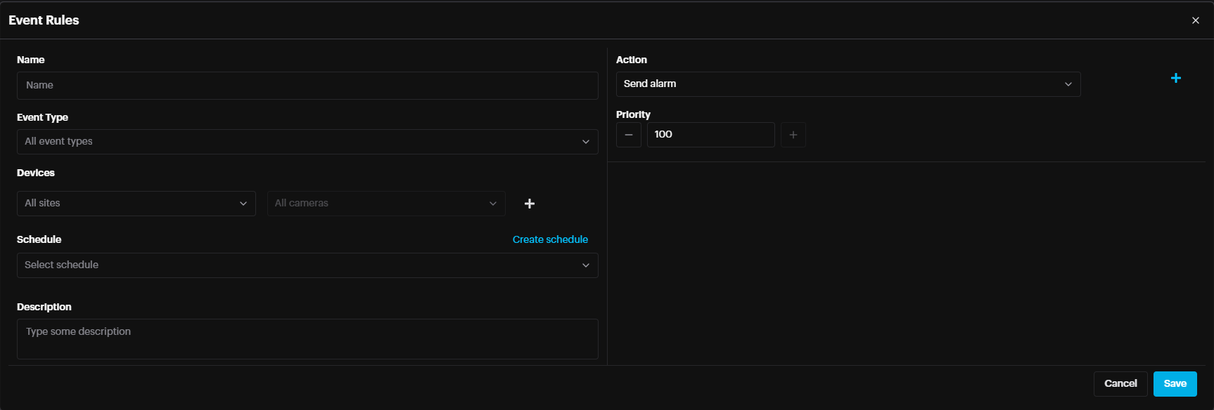The height and width of the screenshot is (410, 1214).
Task: Click the white plus icon to add device
Action: click(530, 204)
